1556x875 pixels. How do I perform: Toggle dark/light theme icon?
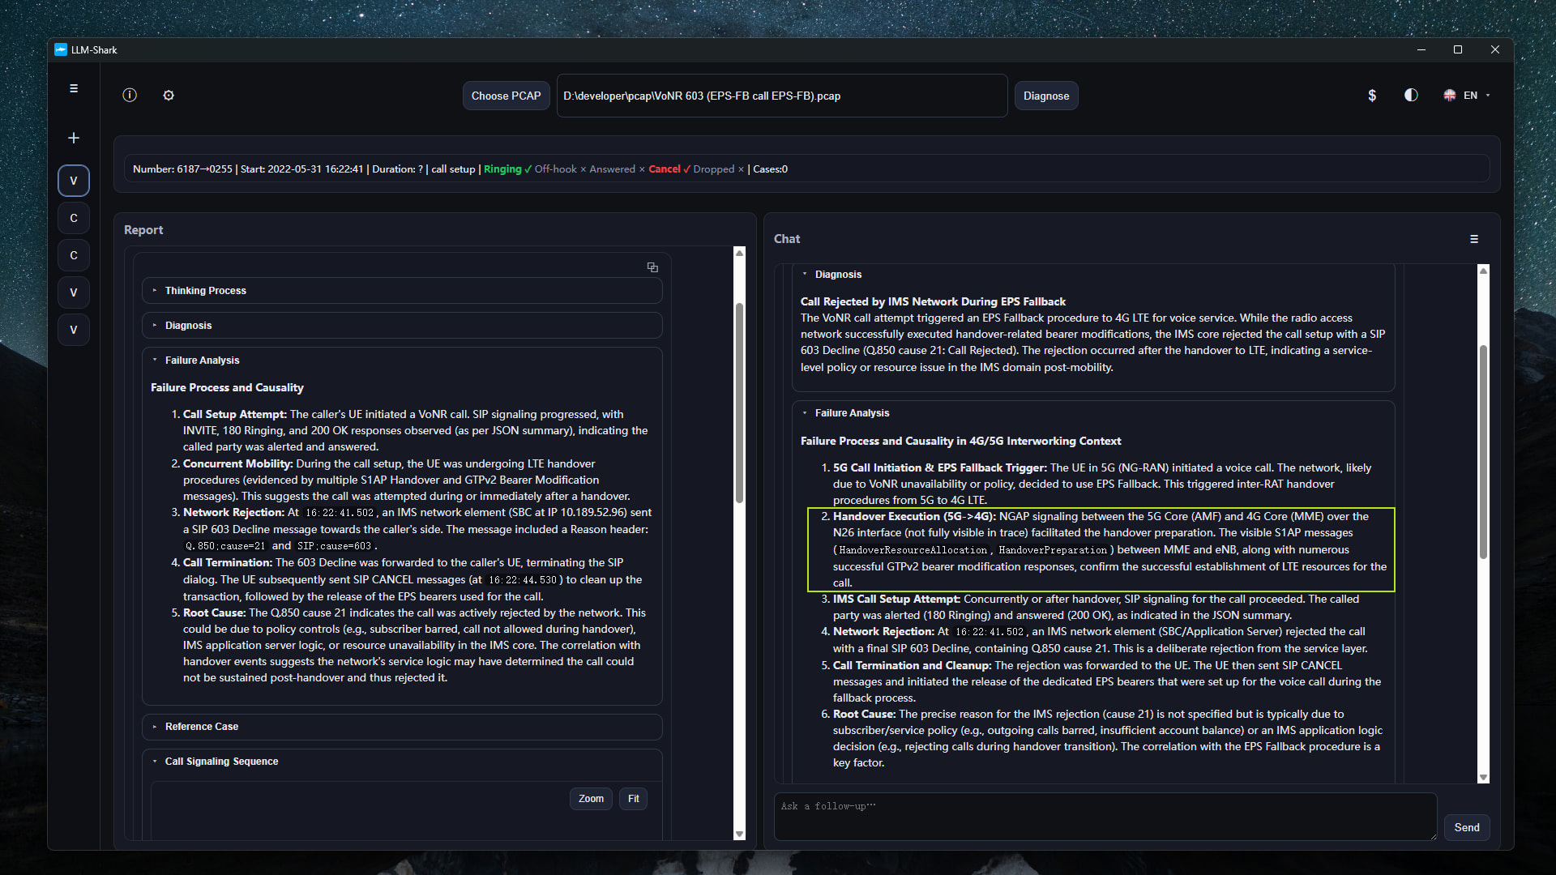point(1411,96)
